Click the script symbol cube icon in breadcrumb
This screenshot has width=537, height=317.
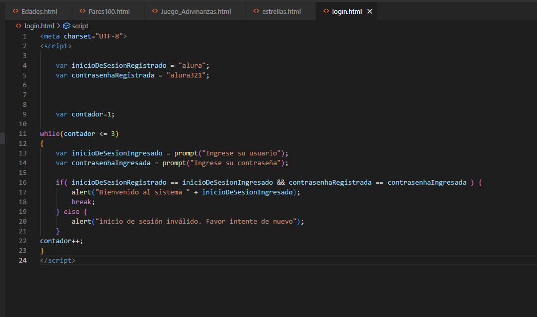67,26
